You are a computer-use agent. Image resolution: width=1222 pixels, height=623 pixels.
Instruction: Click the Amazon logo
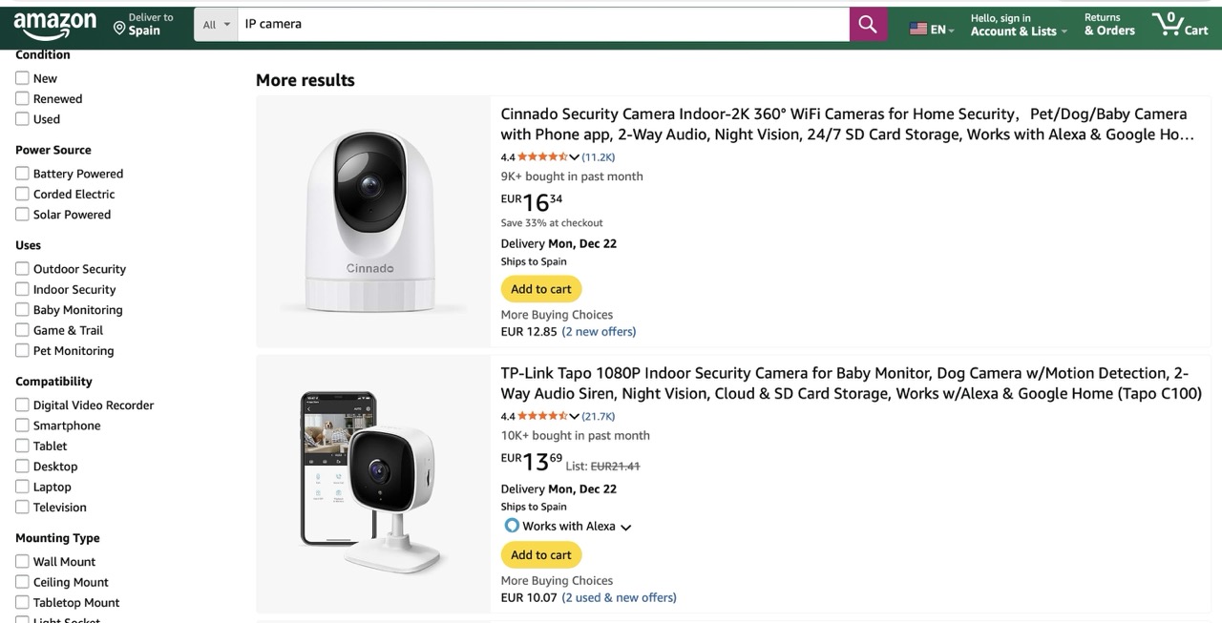pyautogui.click(x=54, y=25)
